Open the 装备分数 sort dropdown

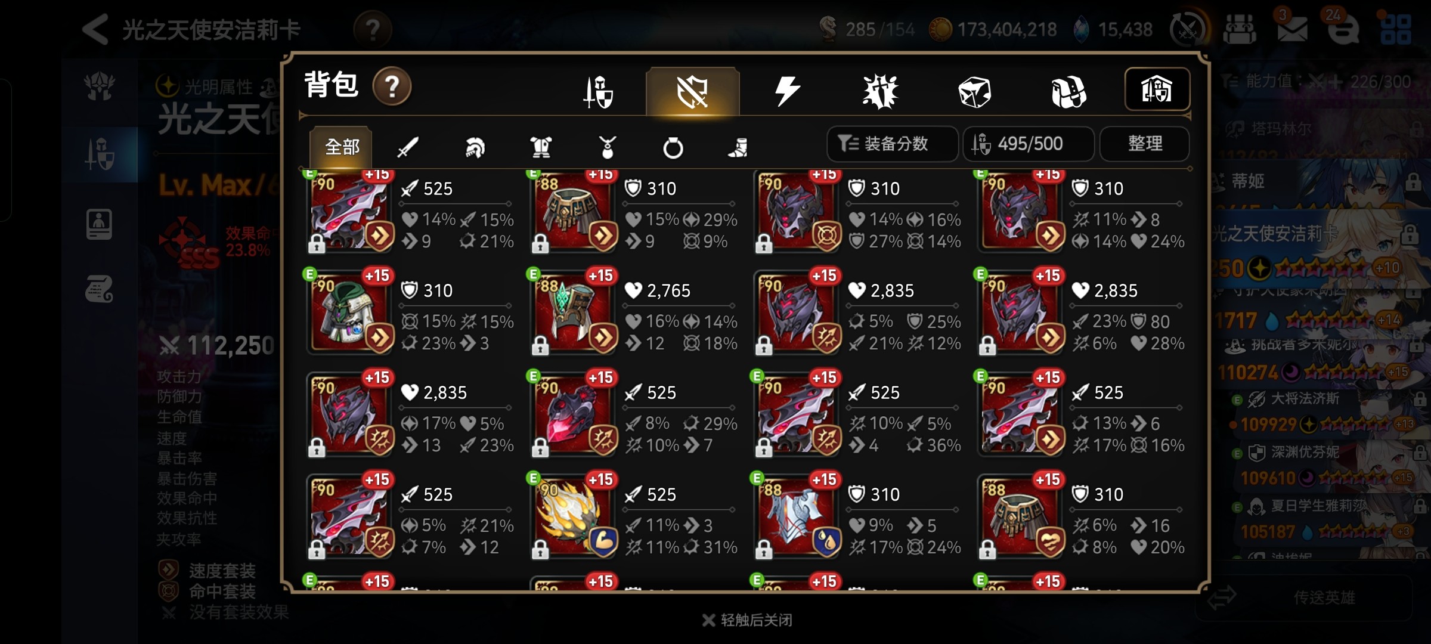pos(892,144)
